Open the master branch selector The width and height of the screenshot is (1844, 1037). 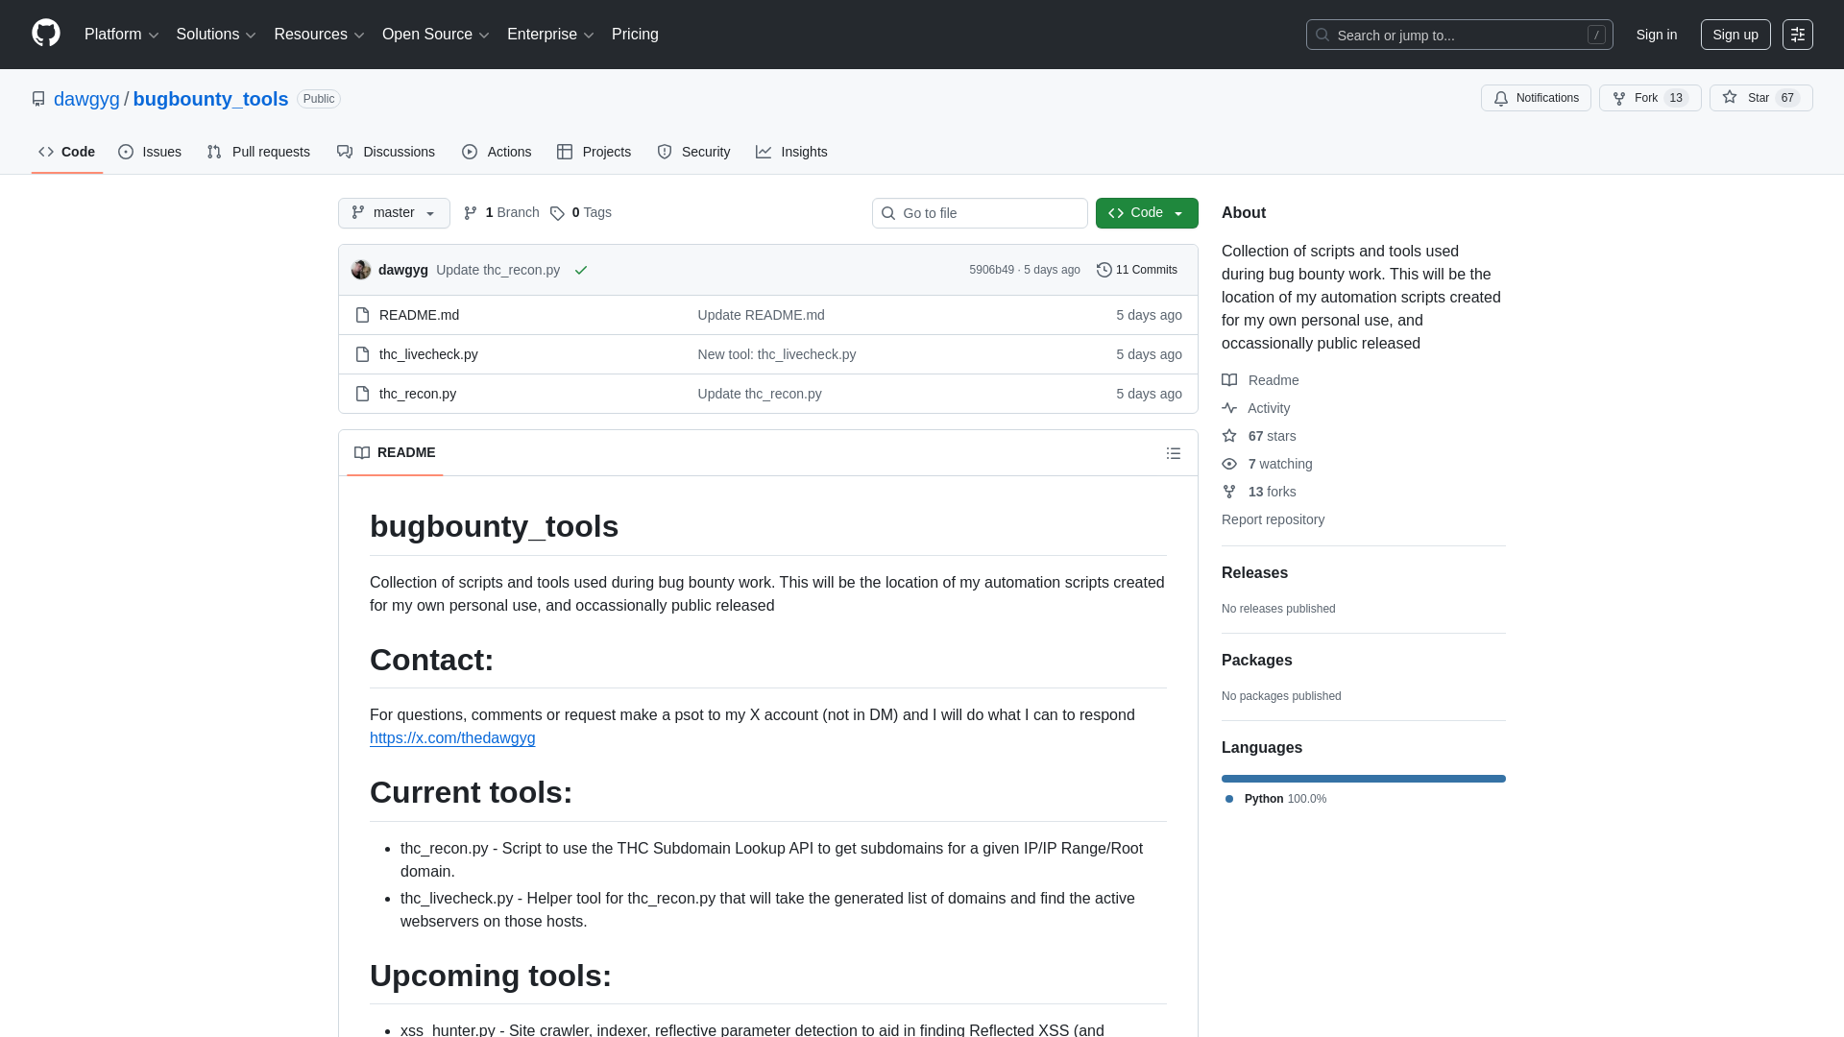point(394,212)
